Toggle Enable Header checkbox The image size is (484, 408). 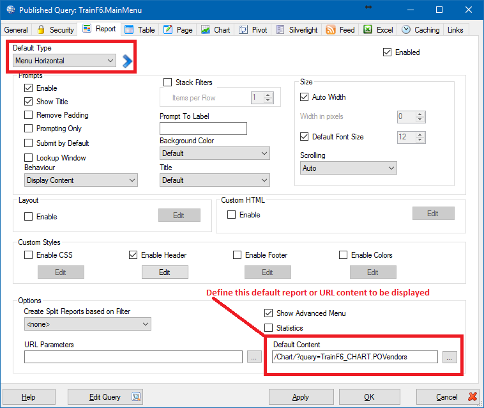click(133, 255)
